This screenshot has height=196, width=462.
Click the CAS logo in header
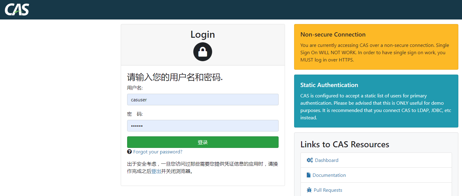(x=17, y=9)
